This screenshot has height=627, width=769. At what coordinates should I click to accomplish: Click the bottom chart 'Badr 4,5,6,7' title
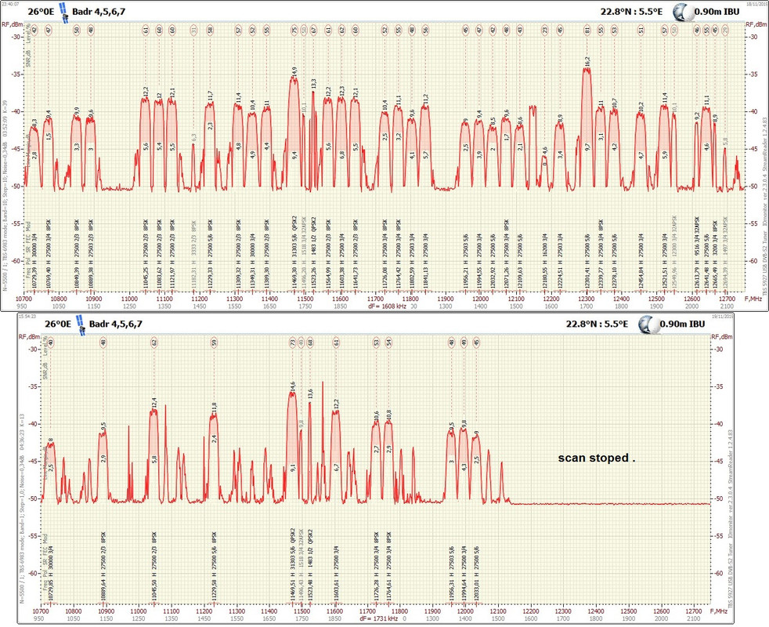click(115, 324)
